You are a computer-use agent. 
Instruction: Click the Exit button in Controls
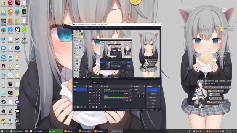[153, 107]
